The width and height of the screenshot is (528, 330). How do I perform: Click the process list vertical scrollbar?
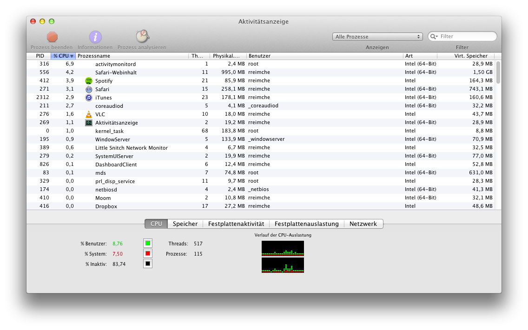[x=498, y=73]
